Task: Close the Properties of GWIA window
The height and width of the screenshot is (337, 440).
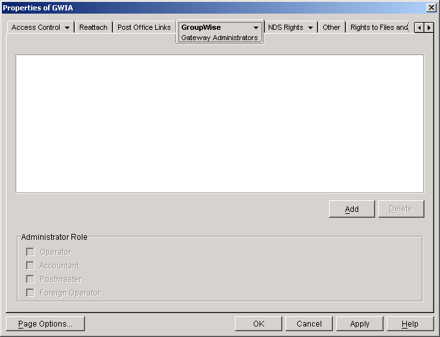Action: pos(431,8)
